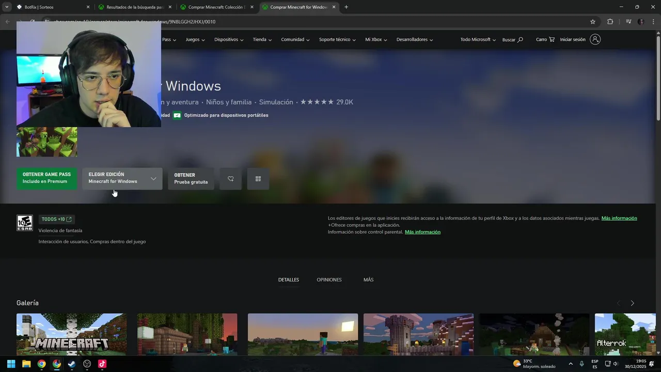Open the QR code icon button
This screenshot has height=372, width=661.
(x=258, y=179)
